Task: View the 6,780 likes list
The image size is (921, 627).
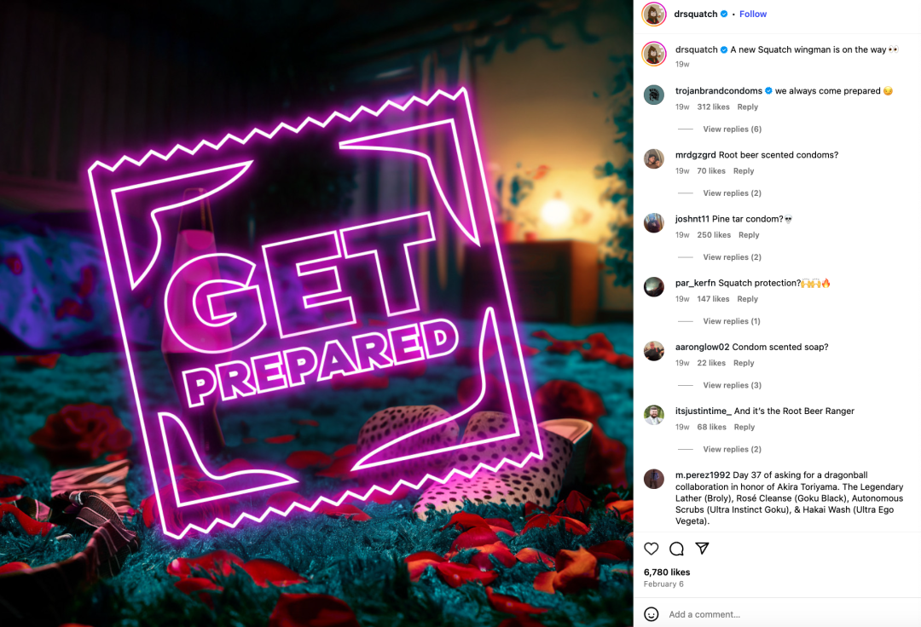Action: coord(667,572)
